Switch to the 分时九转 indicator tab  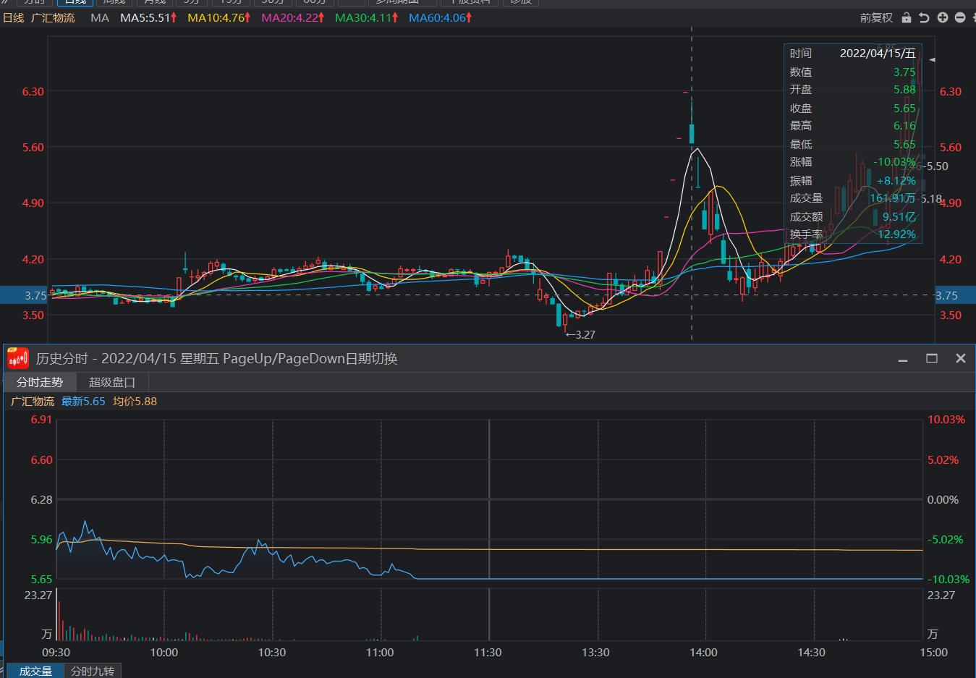tap(93, 671)
